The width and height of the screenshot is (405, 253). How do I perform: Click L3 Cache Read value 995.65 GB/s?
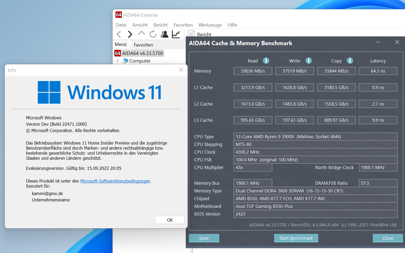coord(253,120)
